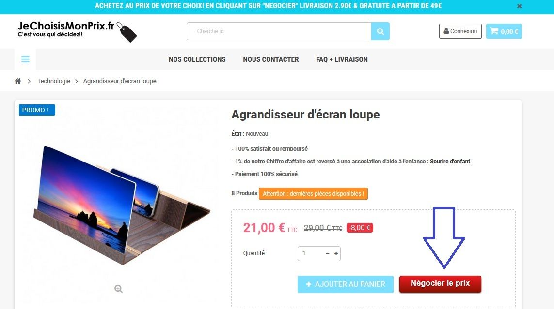Click the search magnifier button

click(x=380, y=31)
